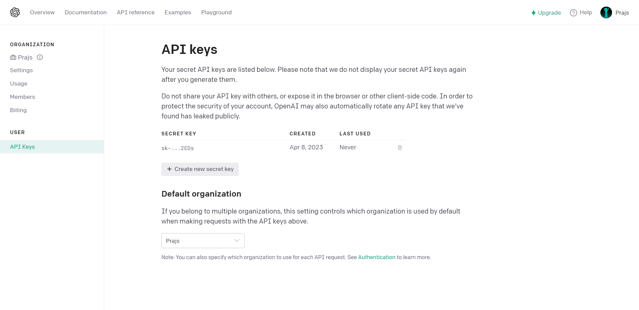
Task: Switch to the Playground
Action: (216, 12)
